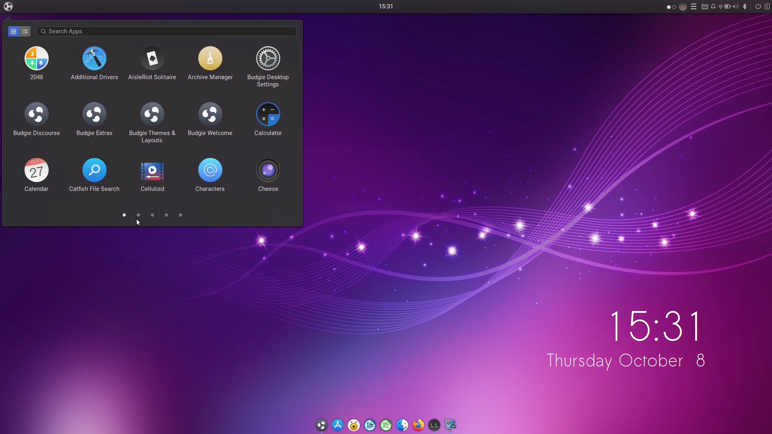
Task: Launch Catfish File Search
Action: click(94, 176)
